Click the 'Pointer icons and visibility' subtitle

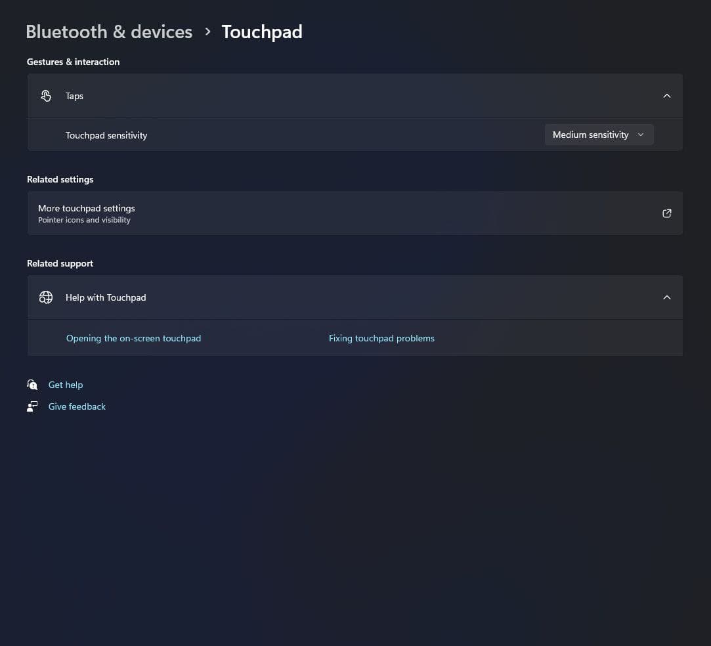pyautogui.click(x=84, y=220)
